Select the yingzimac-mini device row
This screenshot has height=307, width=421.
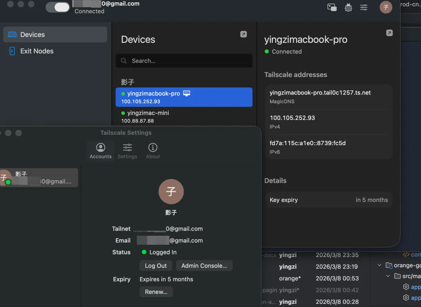(184, 117)
